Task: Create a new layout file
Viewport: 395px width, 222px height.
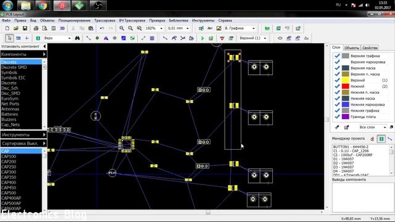Action: [x=7, y=28]
